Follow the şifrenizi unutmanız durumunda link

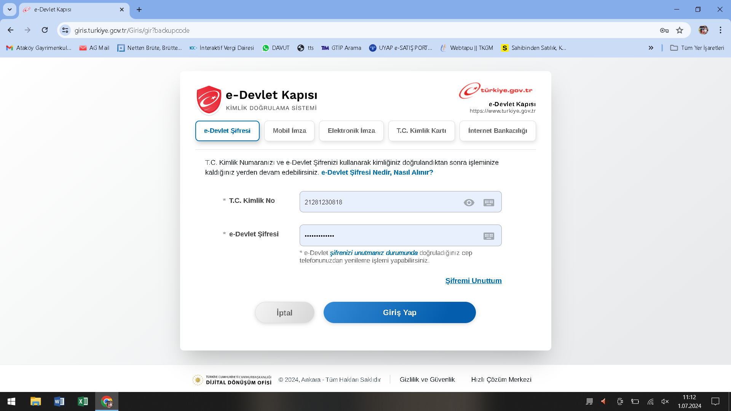click(374, 253)
